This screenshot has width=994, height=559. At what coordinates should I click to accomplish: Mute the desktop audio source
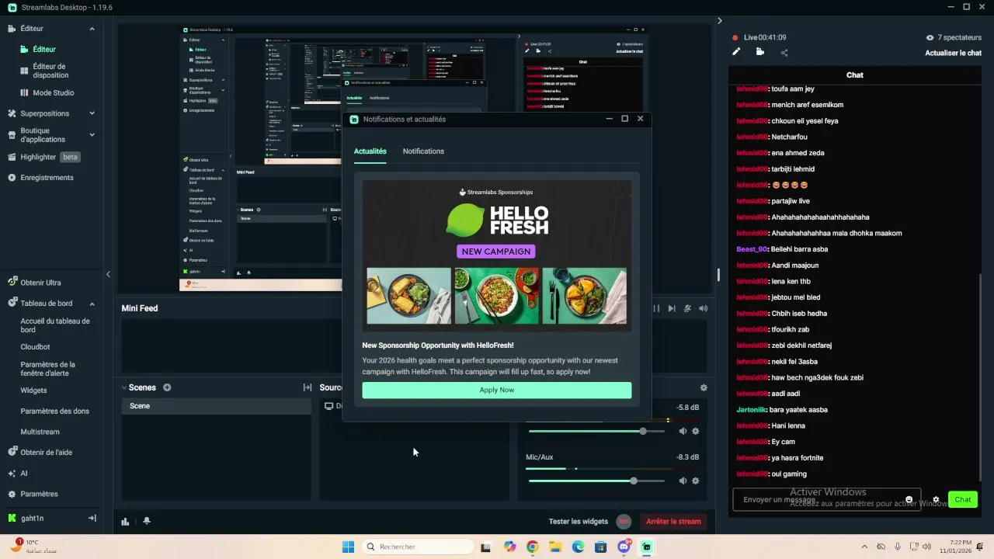pyautogui.click(x=683, y=431)
